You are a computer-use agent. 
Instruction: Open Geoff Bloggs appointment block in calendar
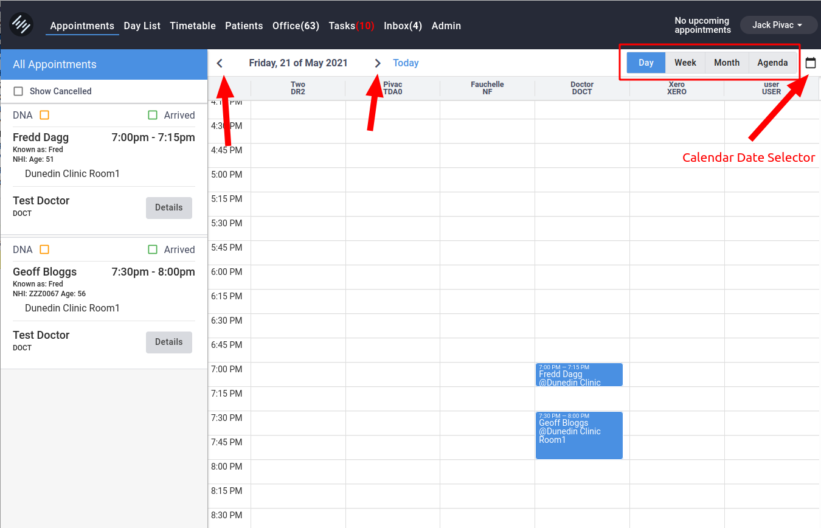578,435
